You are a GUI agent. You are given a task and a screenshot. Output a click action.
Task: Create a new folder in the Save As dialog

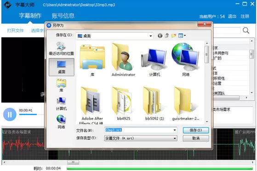(174, 35)
